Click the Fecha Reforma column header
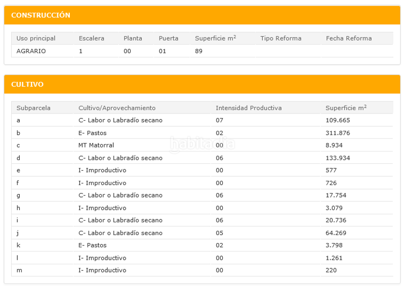405x289 pixels. (x=348, y=38)
